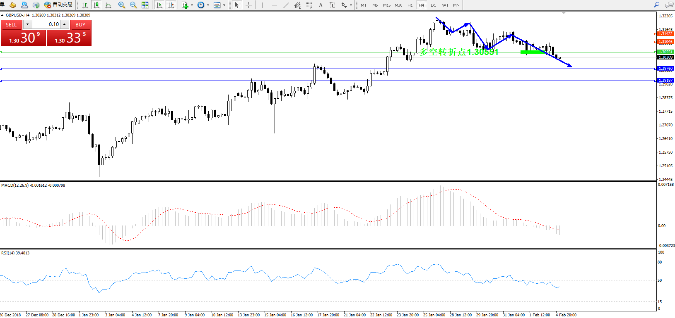
Task: Toggle the AutoTrading (自动交易) button
Action: (58, 5)
